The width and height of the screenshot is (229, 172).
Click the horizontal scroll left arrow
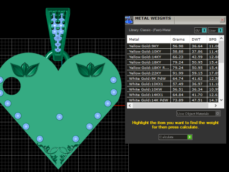[x=130, y=106]
